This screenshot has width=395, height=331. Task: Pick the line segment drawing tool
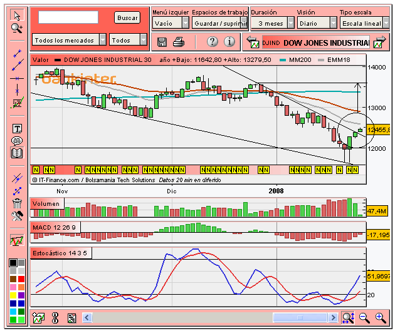click(17, 54)
